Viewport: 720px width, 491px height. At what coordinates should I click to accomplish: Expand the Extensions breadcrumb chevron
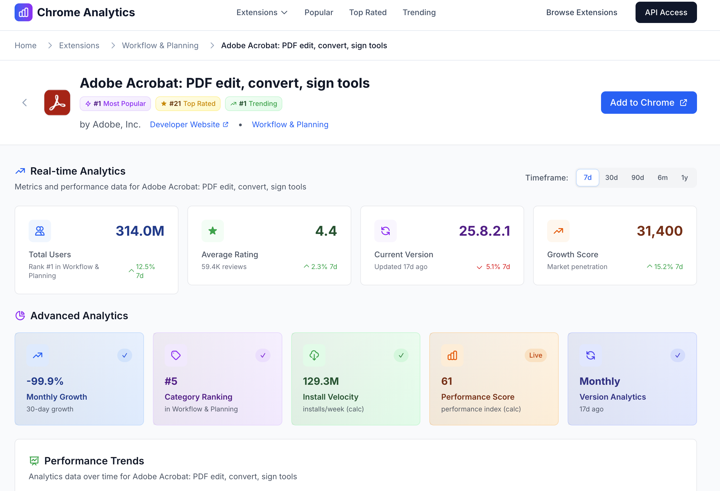point(113,45)
